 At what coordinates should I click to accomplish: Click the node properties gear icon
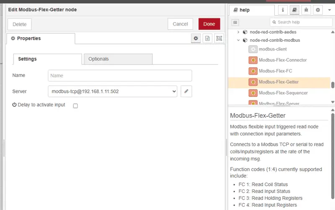[x=196, y=38]
